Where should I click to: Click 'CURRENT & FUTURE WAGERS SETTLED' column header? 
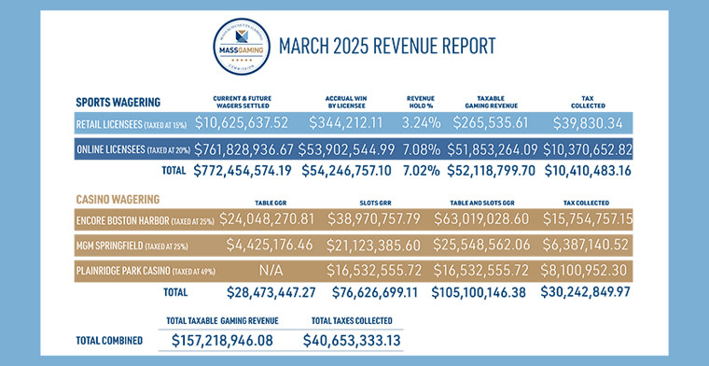242,102
